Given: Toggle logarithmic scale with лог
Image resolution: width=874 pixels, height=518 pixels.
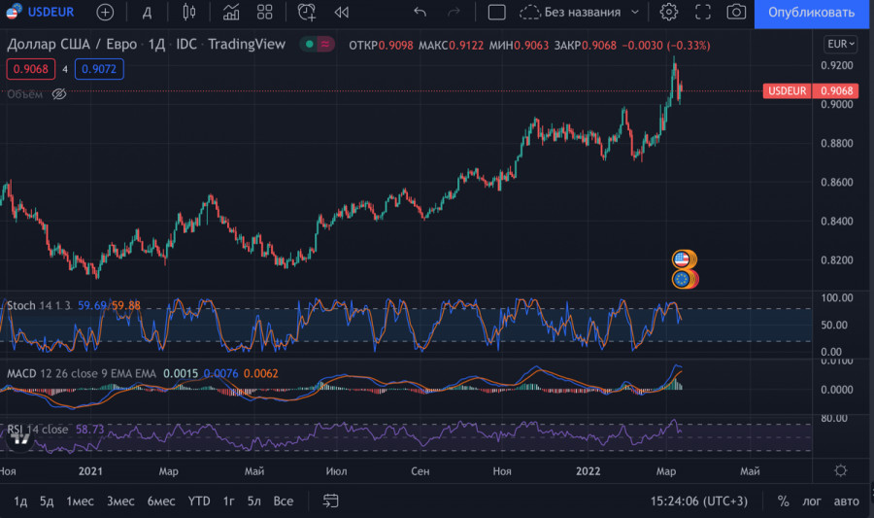Looking at the screenshot, I should (813, 501).
